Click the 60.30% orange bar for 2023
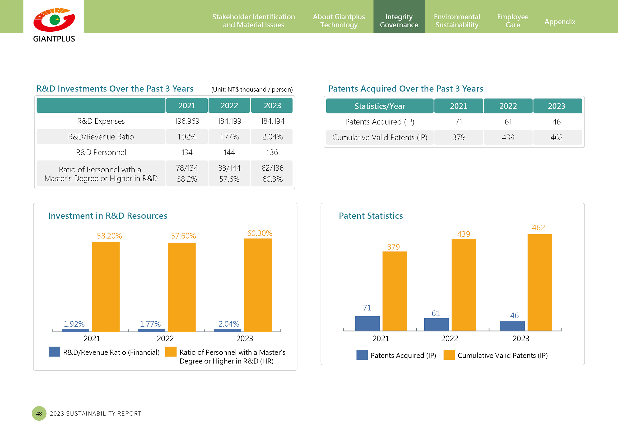 (258, 285)
